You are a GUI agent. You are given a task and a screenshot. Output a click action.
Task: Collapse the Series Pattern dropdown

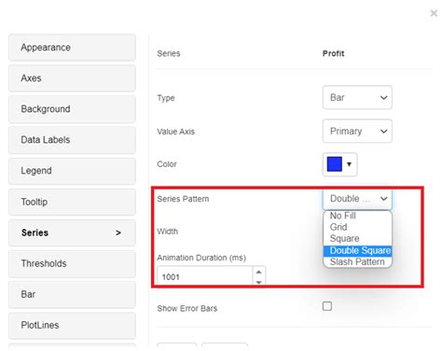pyautogui.click(x=357, y=199)
